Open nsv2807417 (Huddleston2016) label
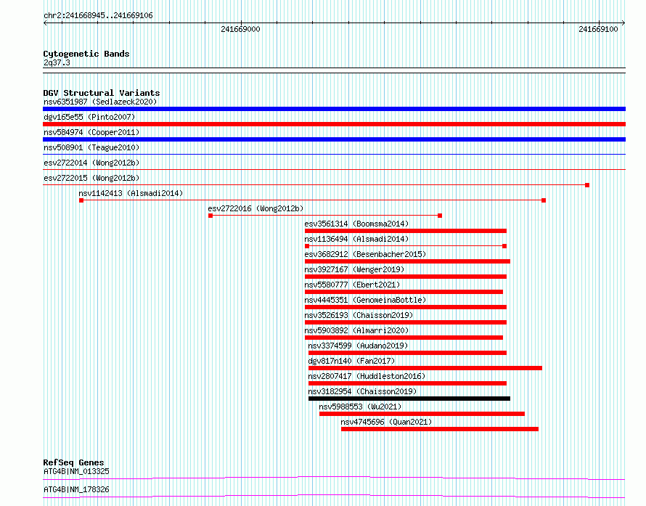 pyautogui.click(x=367, y=376)
